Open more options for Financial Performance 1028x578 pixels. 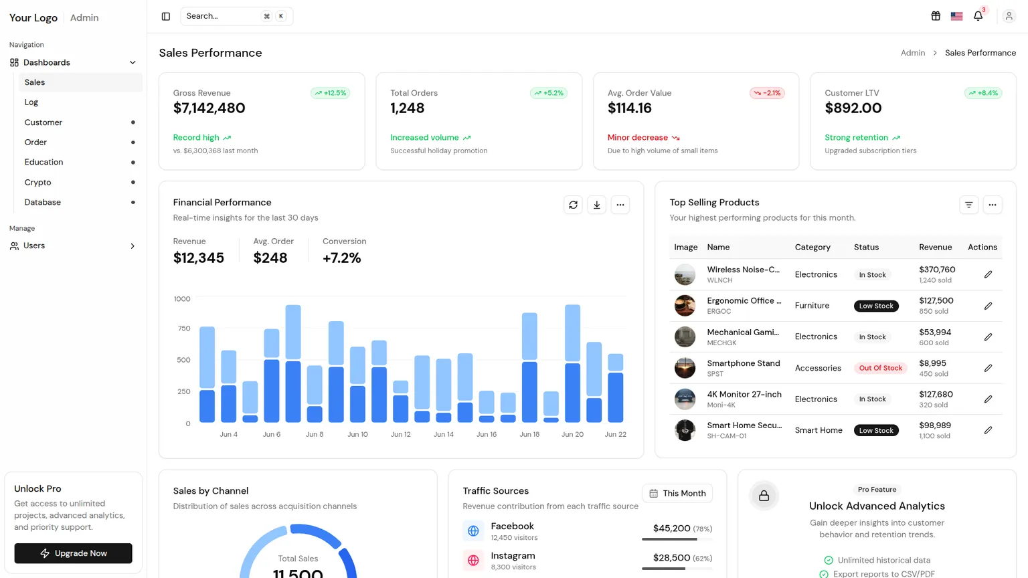(x=620, y=205)
